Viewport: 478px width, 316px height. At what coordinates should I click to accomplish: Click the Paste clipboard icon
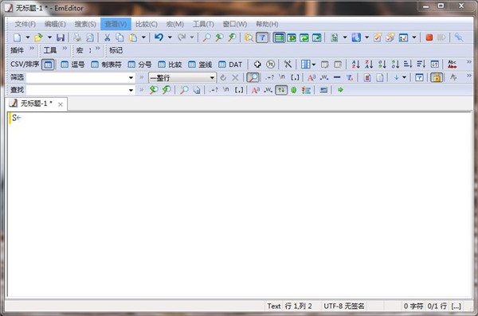(133, 37)
